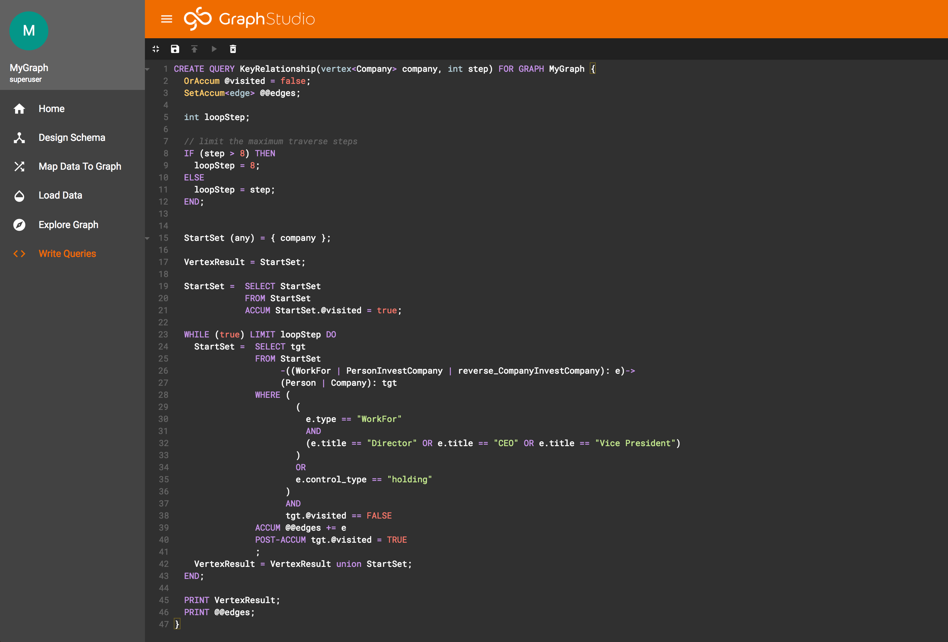Click the comment 'limit the maximum traverse steps'
The image size is (948, 642).
[278, 141]
